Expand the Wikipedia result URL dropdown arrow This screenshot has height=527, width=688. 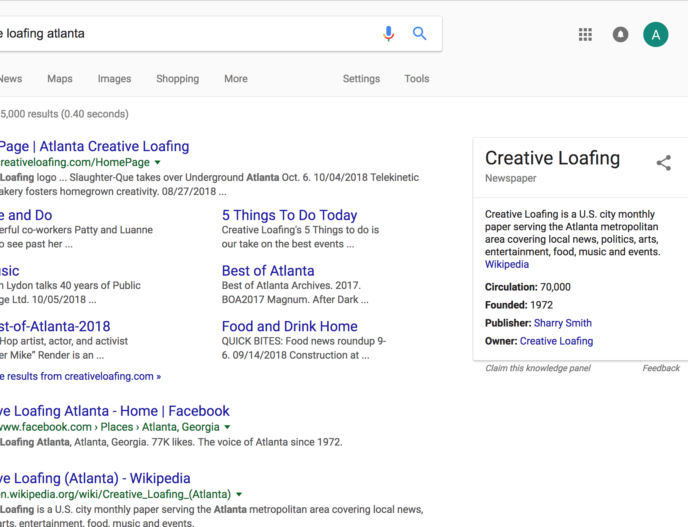coord(239,495)
